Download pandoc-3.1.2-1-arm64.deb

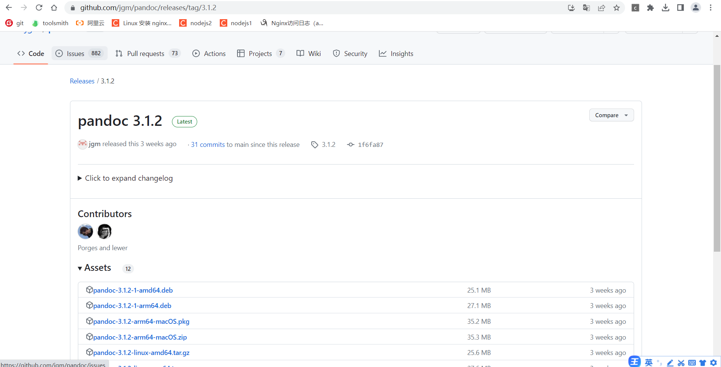pyautogui.click(x=132, y=306)
